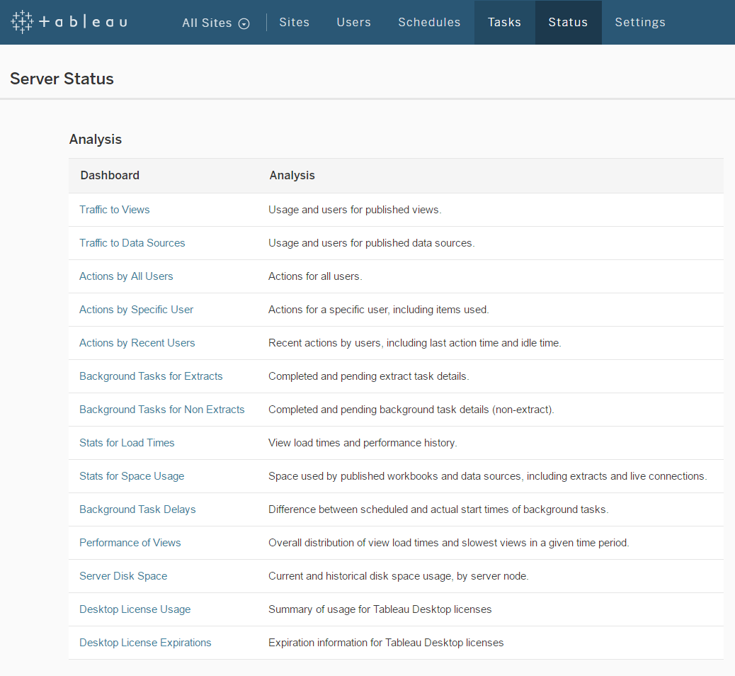
Task: Navigate to the Sites menu item
Action: coord(294,22)
